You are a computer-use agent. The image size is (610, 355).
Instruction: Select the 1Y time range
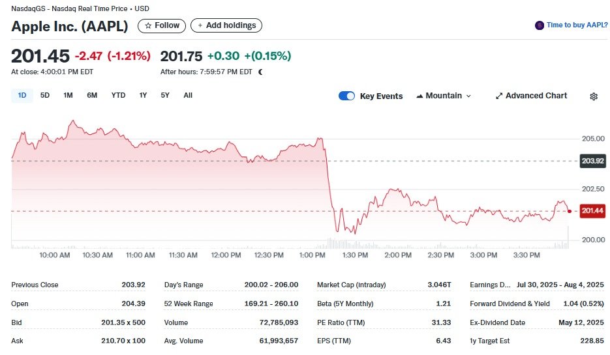click(143, 95)
